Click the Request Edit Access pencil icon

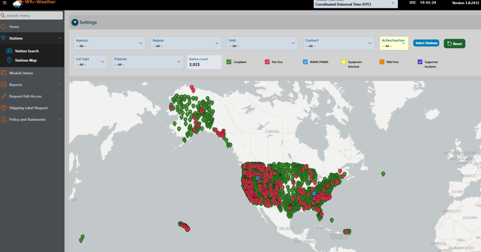pos(4,96)
